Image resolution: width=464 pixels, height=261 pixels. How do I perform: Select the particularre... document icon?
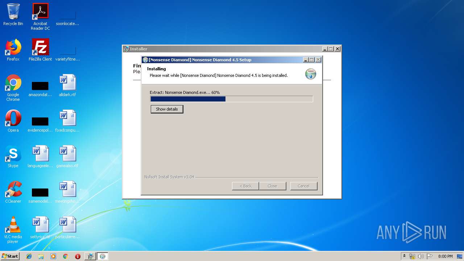point(67,228)
